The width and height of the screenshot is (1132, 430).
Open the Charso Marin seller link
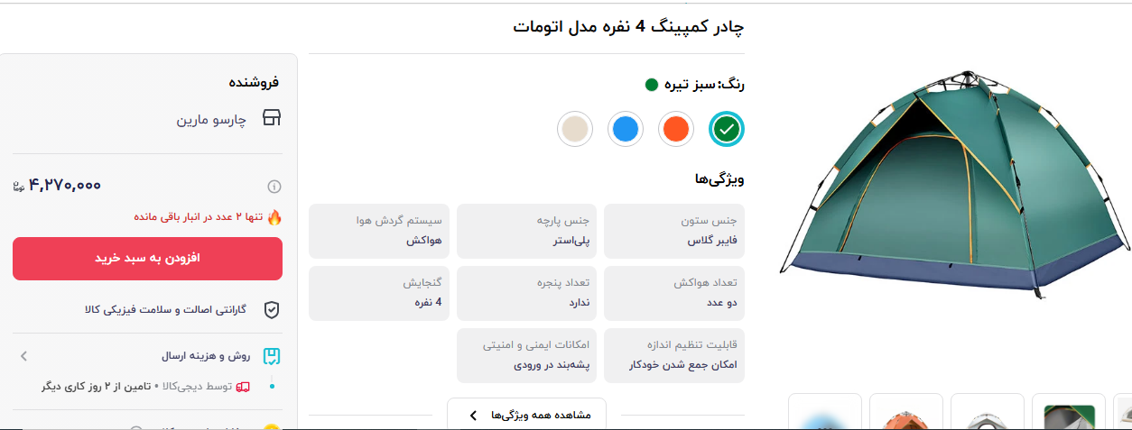coord(212,118)
